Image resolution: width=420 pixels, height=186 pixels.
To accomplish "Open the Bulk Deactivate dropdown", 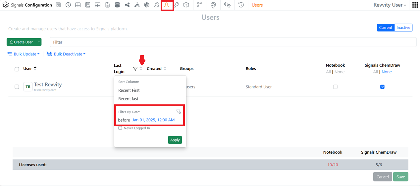I will coord(66,54).
